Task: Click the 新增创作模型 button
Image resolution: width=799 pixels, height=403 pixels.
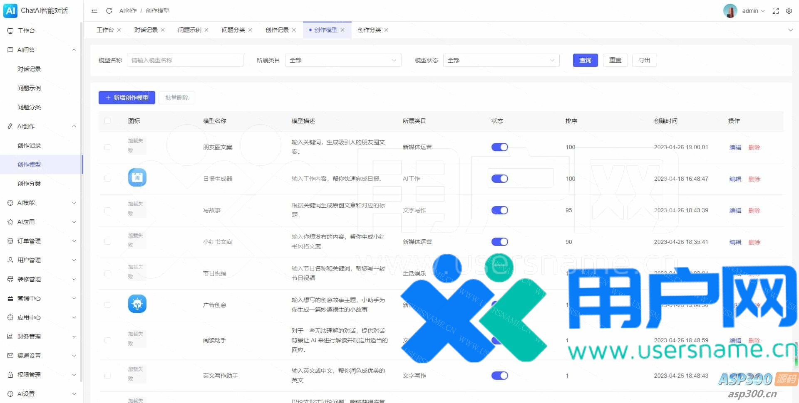Action: 127,98
